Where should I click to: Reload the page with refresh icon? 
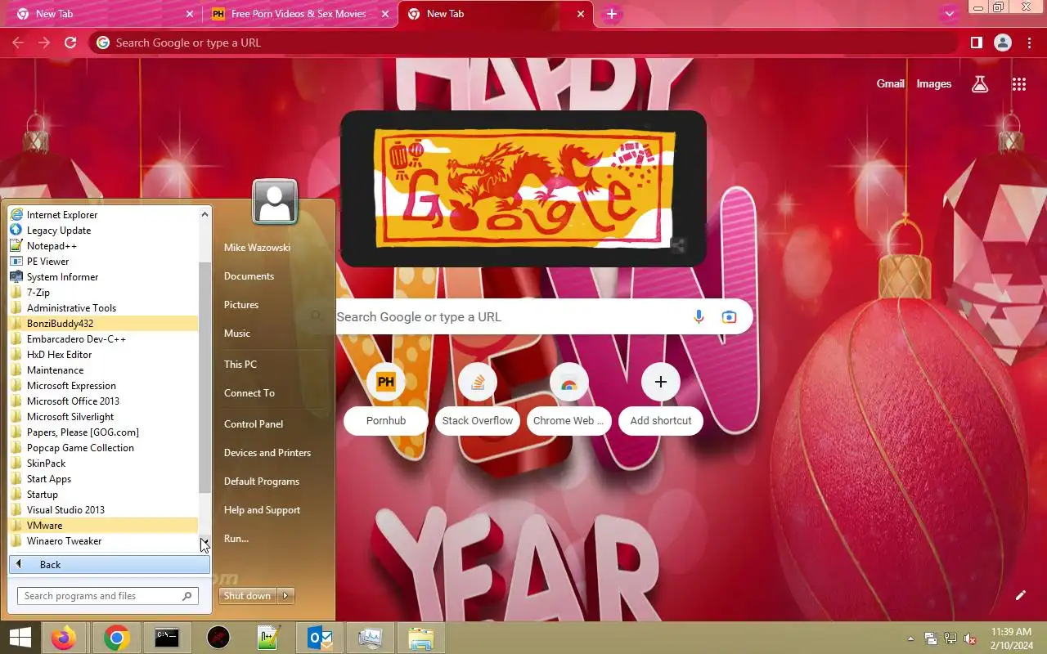(x=70, y=43)
